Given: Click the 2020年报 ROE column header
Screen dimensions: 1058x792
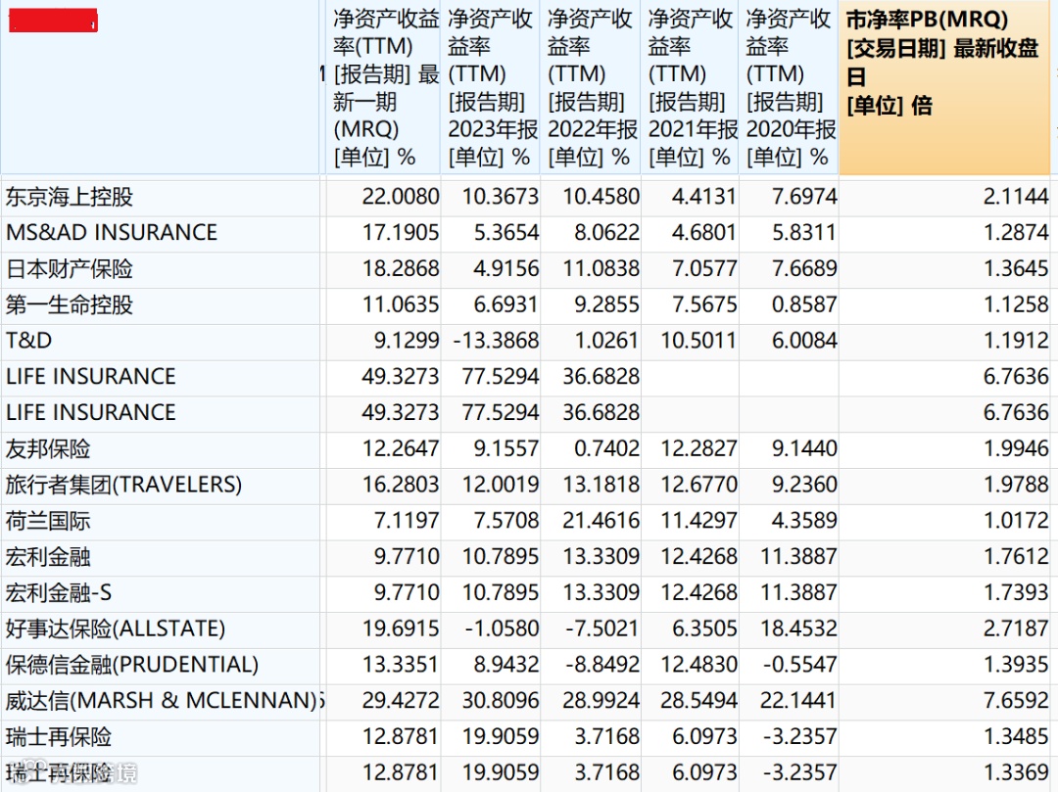Looking at the screenshot, I should (x=789, y=87).
